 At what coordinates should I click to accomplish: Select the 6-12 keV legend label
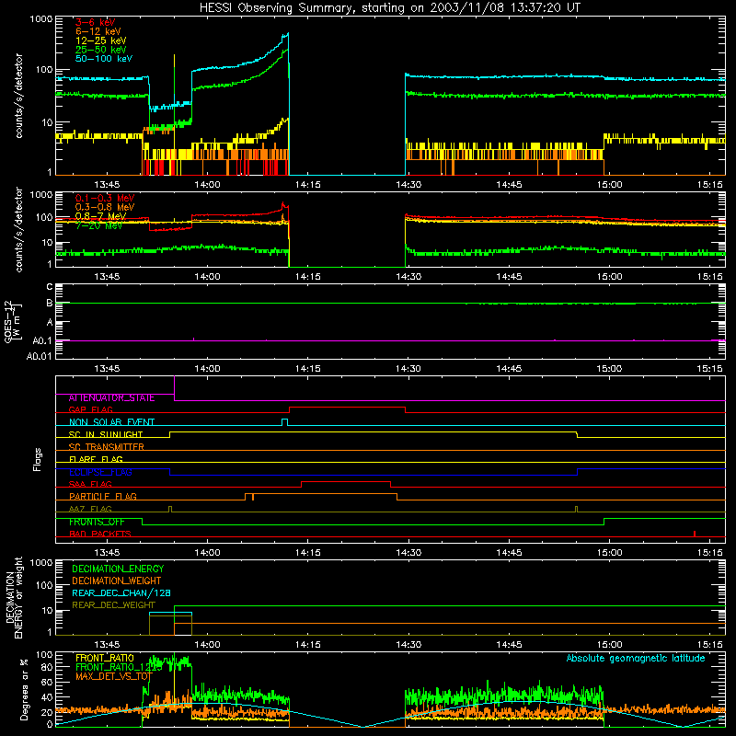coord(98,31)
